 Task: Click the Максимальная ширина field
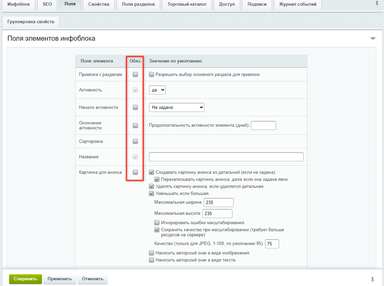click(219, 203)
